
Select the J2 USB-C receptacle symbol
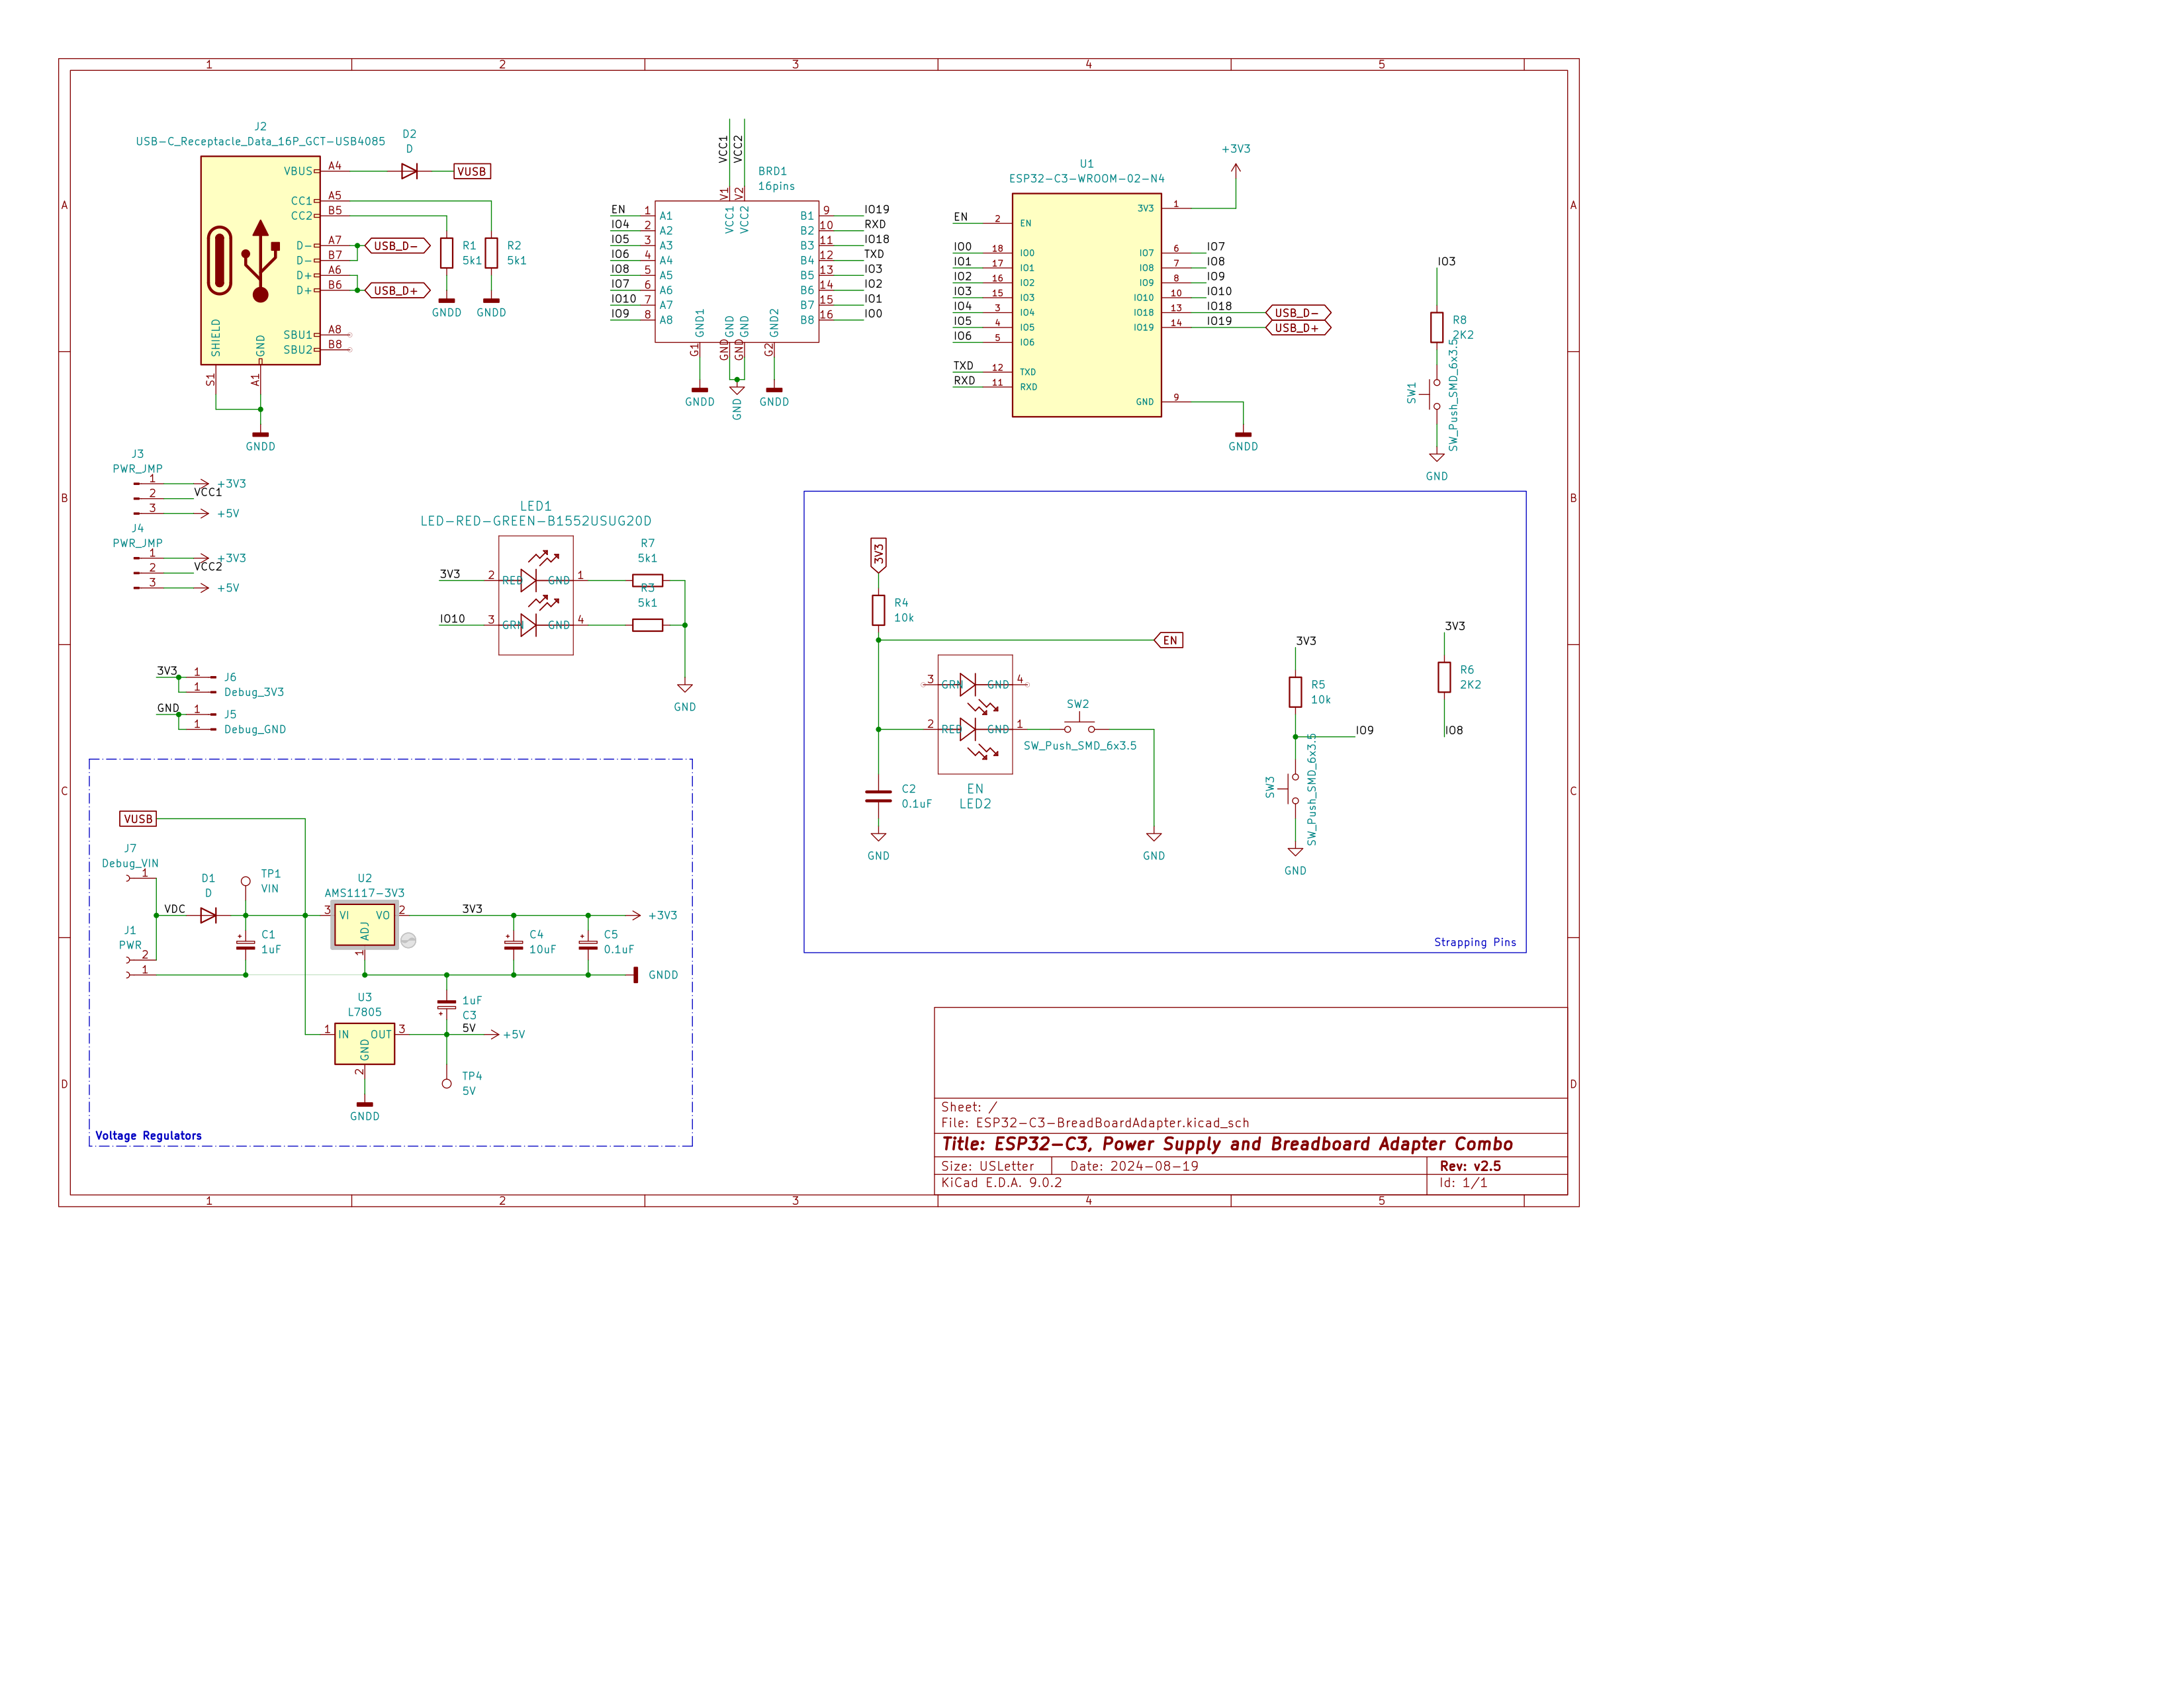[x=260, y=260]
